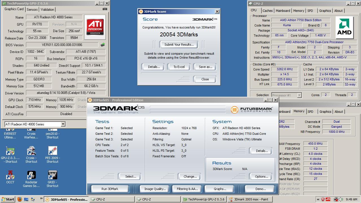Click the Core Speed value in CPU-Z

(x=285, y=69)
